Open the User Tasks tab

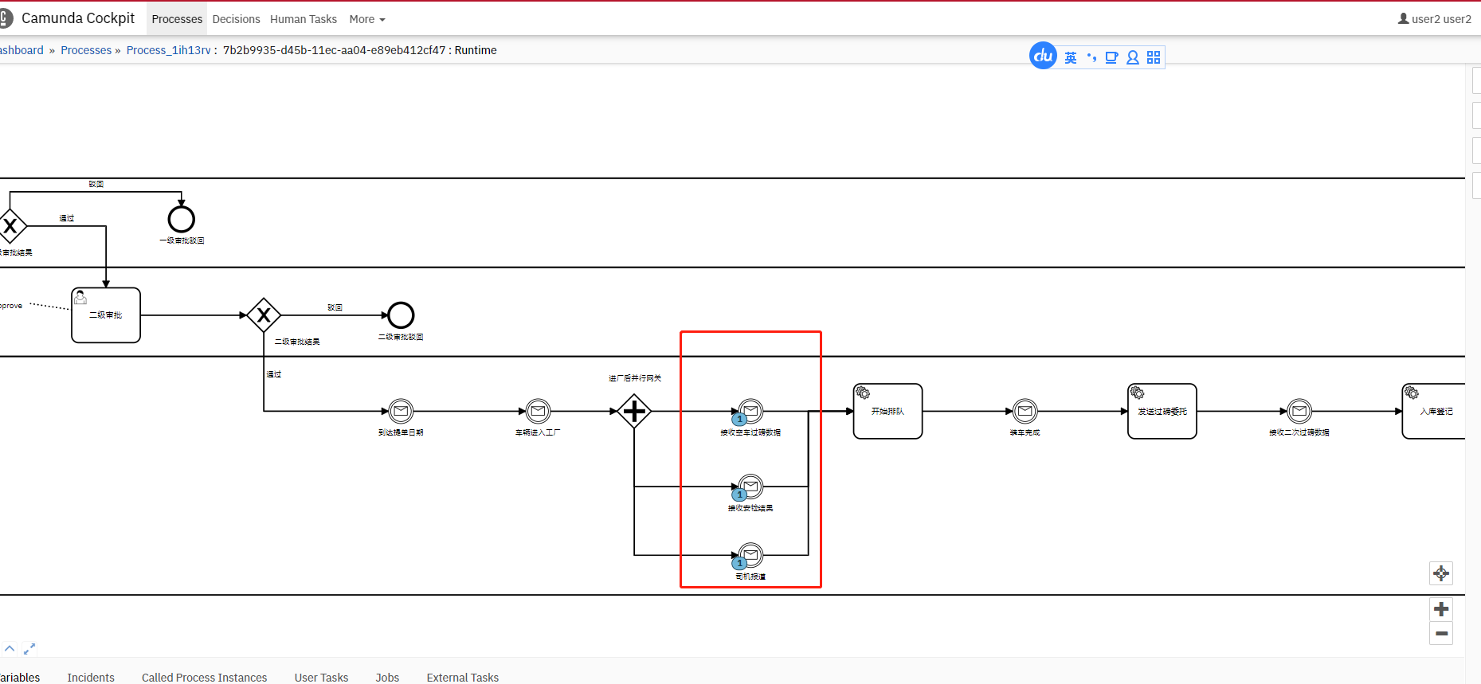tap(321, 678)
